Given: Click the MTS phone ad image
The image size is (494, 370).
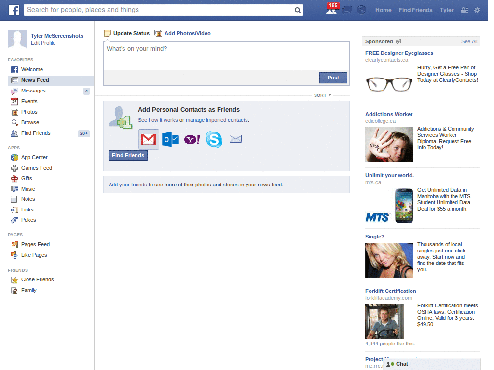Looking at the screenshot, I should [389, 206].
